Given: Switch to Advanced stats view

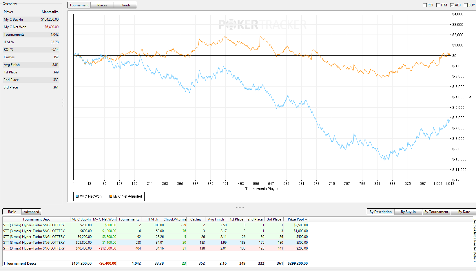Looking at the screenshot, I should tap(31, 212).
